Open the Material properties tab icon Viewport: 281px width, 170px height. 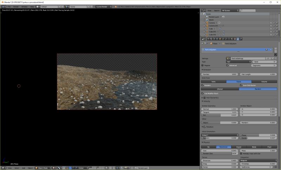click(x=232, y=39)
